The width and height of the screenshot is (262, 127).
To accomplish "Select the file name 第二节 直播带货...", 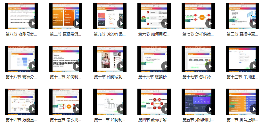I will point(65,34).
